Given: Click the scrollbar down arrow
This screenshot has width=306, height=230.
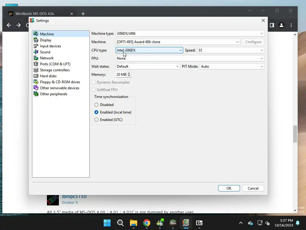Looking at the screenshot, I should pyautogui.click(x=295, y=211).
